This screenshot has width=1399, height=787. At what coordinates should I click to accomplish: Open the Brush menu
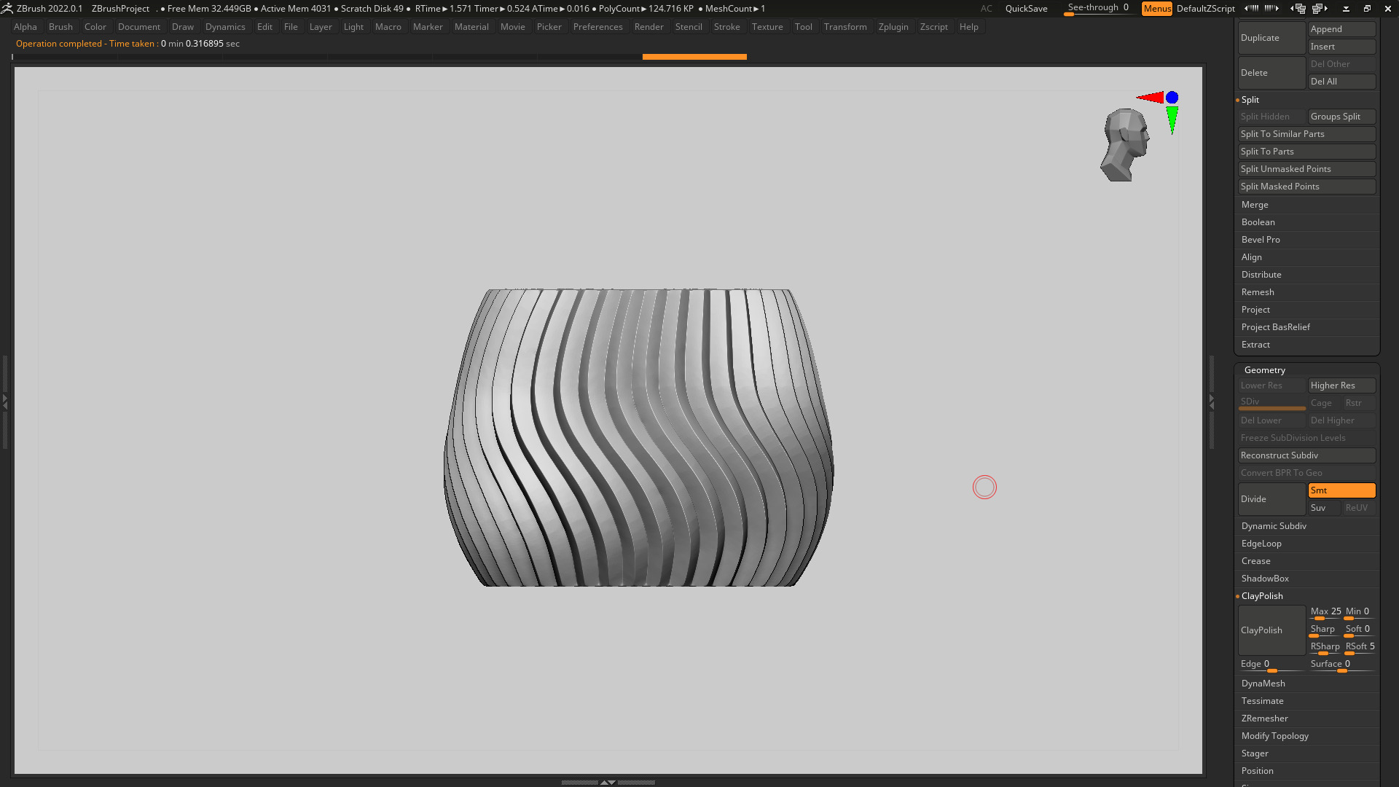(x=60, y=27)
